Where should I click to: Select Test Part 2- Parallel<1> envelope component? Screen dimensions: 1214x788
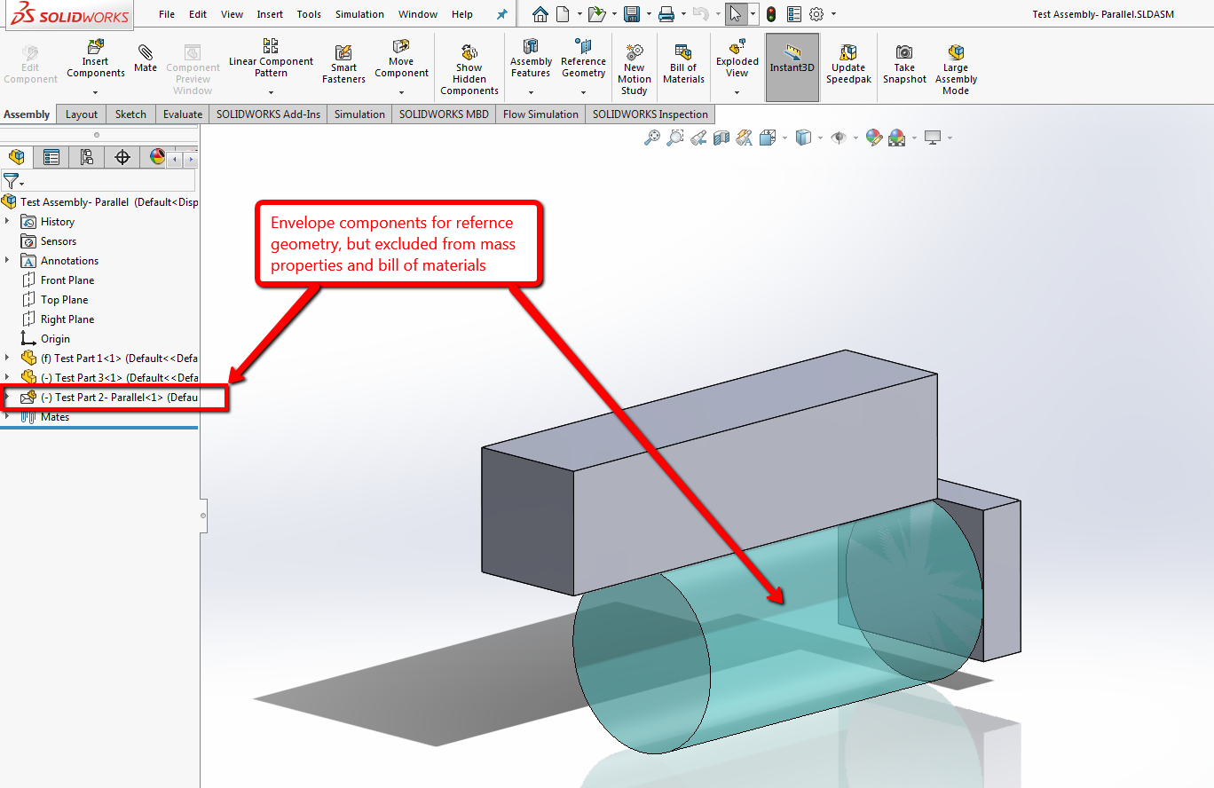tap(109, 398)
